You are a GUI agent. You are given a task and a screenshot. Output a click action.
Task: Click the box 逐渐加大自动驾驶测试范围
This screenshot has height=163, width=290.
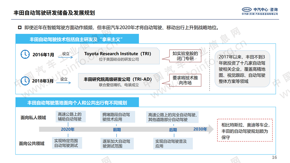coord(117,144)
